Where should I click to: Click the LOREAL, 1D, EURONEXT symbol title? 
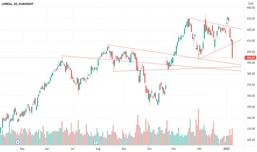[x=18, y=4]
